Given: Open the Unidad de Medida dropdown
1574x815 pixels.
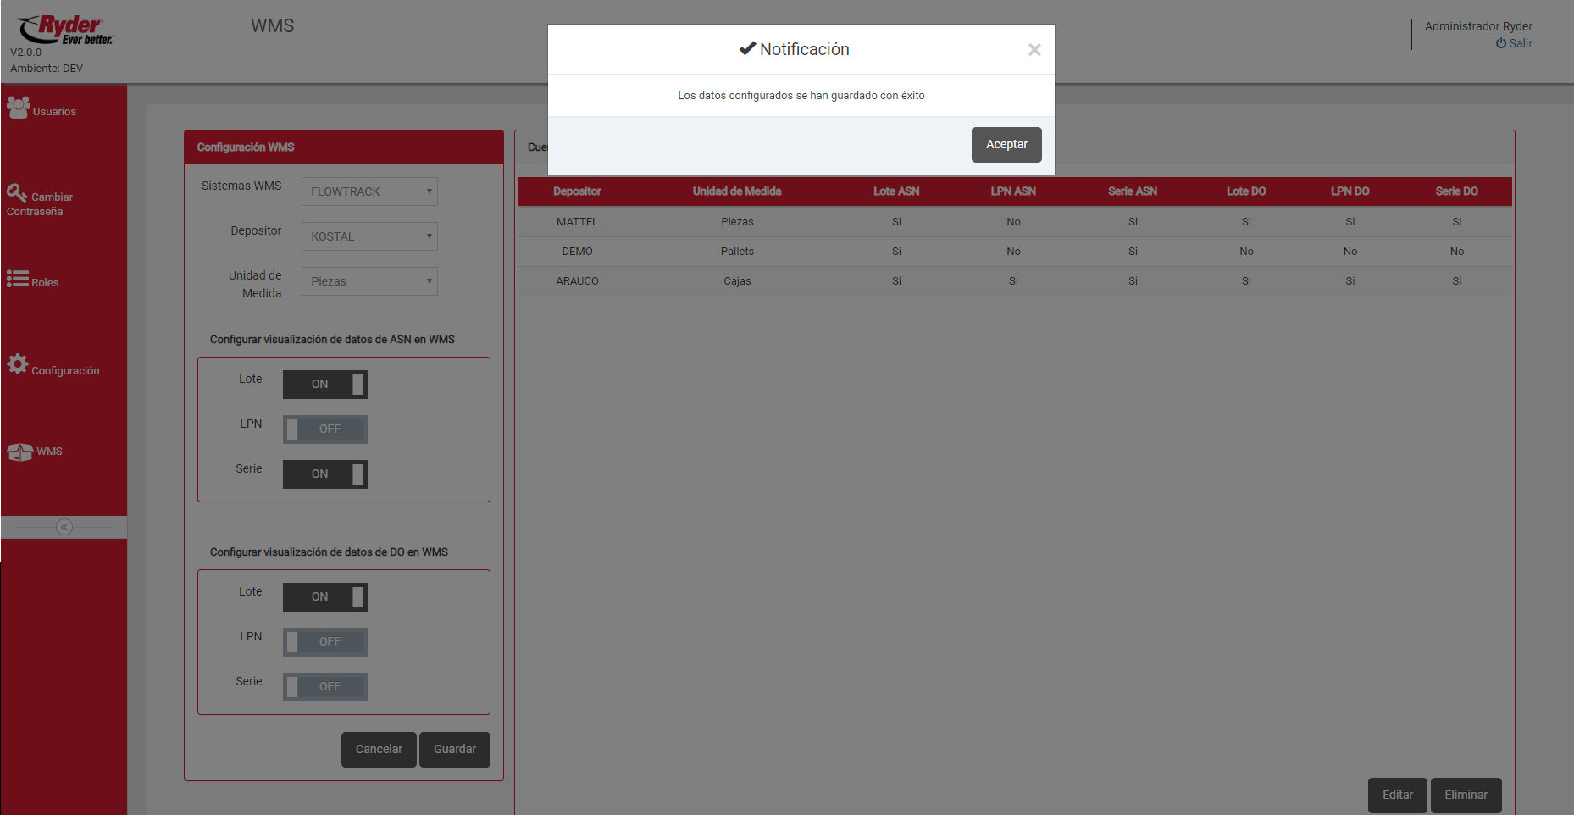Looking at the screenshot, I should tap(369, 281).
